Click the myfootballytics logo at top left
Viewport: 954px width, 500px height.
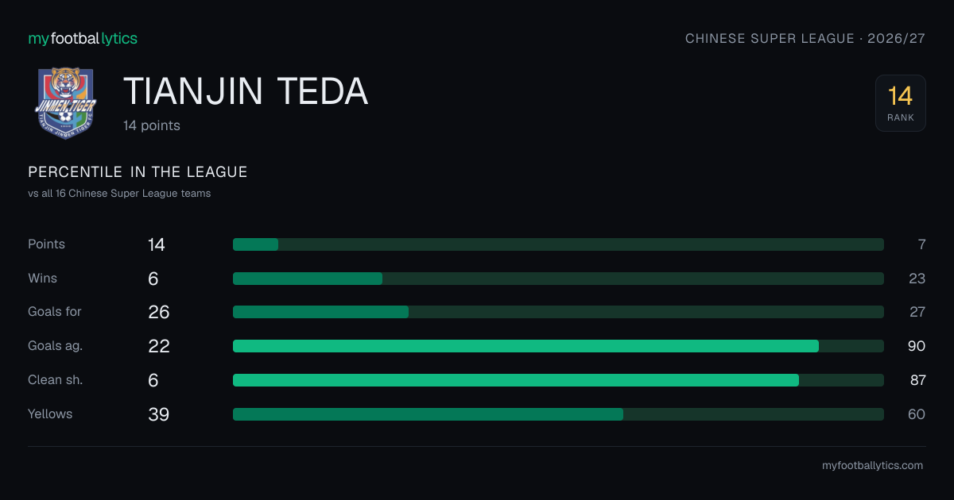click(83, 38)
